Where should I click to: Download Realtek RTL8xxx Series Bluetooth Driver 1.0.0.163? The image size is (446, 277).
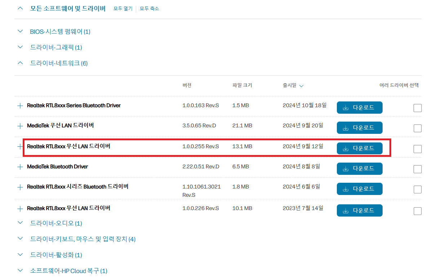[x=360, y=108]
